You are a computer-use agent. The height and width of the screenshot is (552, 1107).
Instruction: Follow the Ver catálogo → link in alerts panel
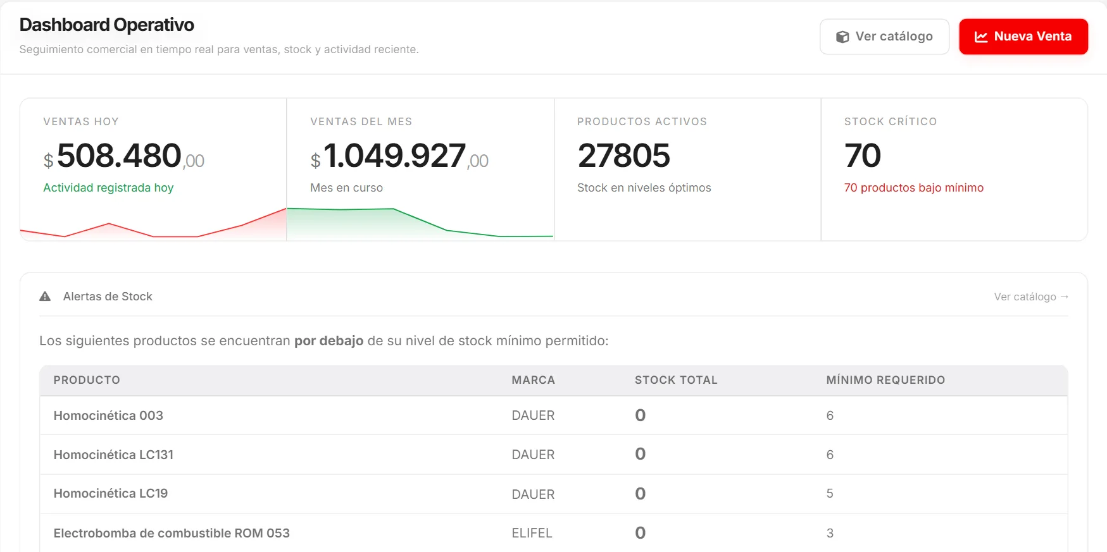coord(1031,297)
